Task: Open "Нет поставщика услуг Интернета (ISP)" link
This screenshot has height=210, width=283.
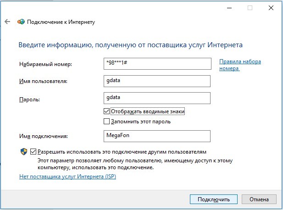Action: click(x=67, y=177)
